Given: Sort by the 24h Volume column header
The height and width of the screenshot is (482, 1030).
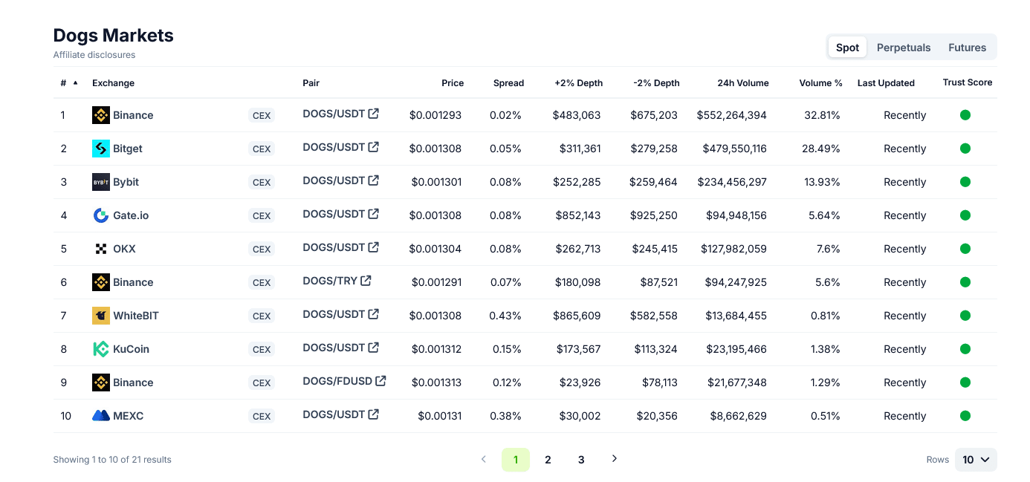Looking at the screenshot, I should pos(743,83).
